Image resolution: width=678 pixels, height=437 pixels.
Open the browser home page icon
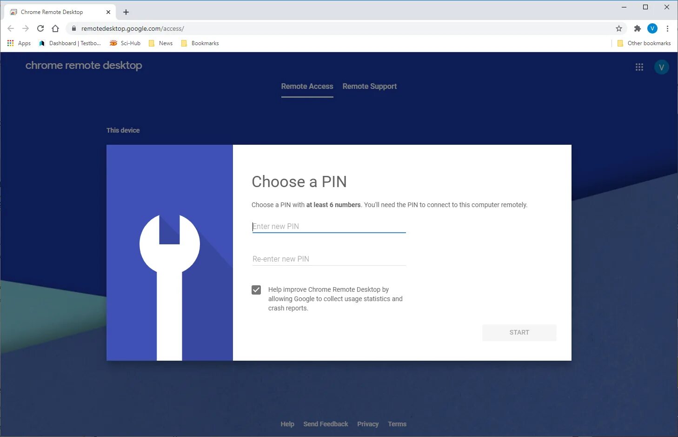tap(55, 28)
